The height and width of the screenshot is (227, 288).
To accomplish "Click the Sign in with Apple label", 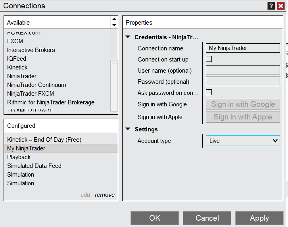I will coord(160,117).
